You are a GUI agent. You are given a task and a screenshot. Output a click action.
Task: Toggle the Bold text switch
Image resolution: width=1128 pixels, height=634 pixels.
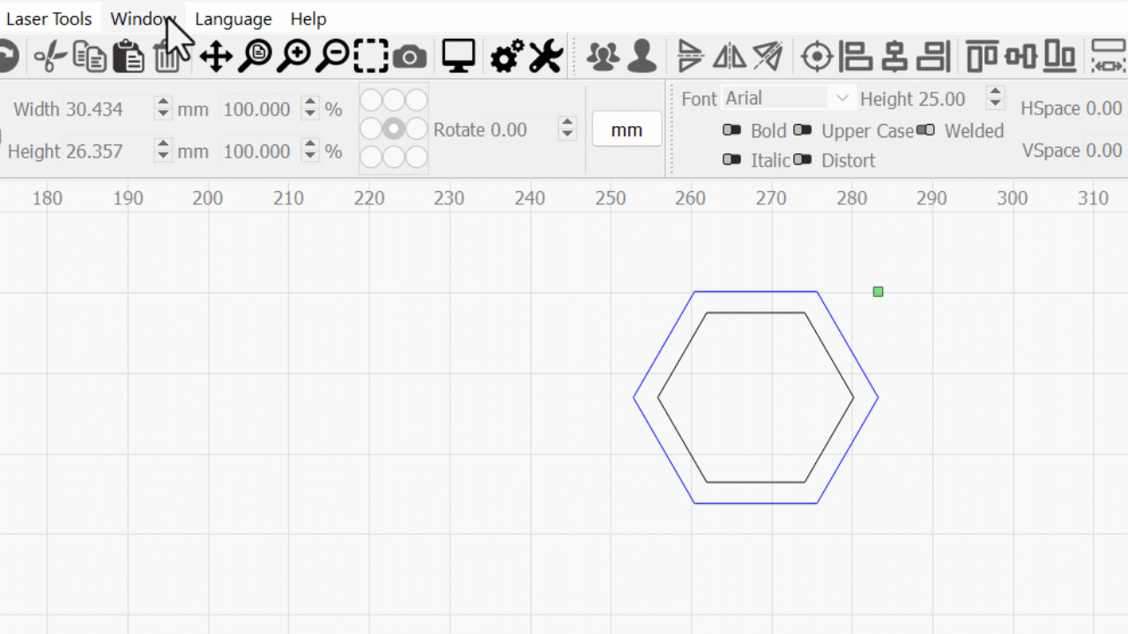(x=731, y=130)
